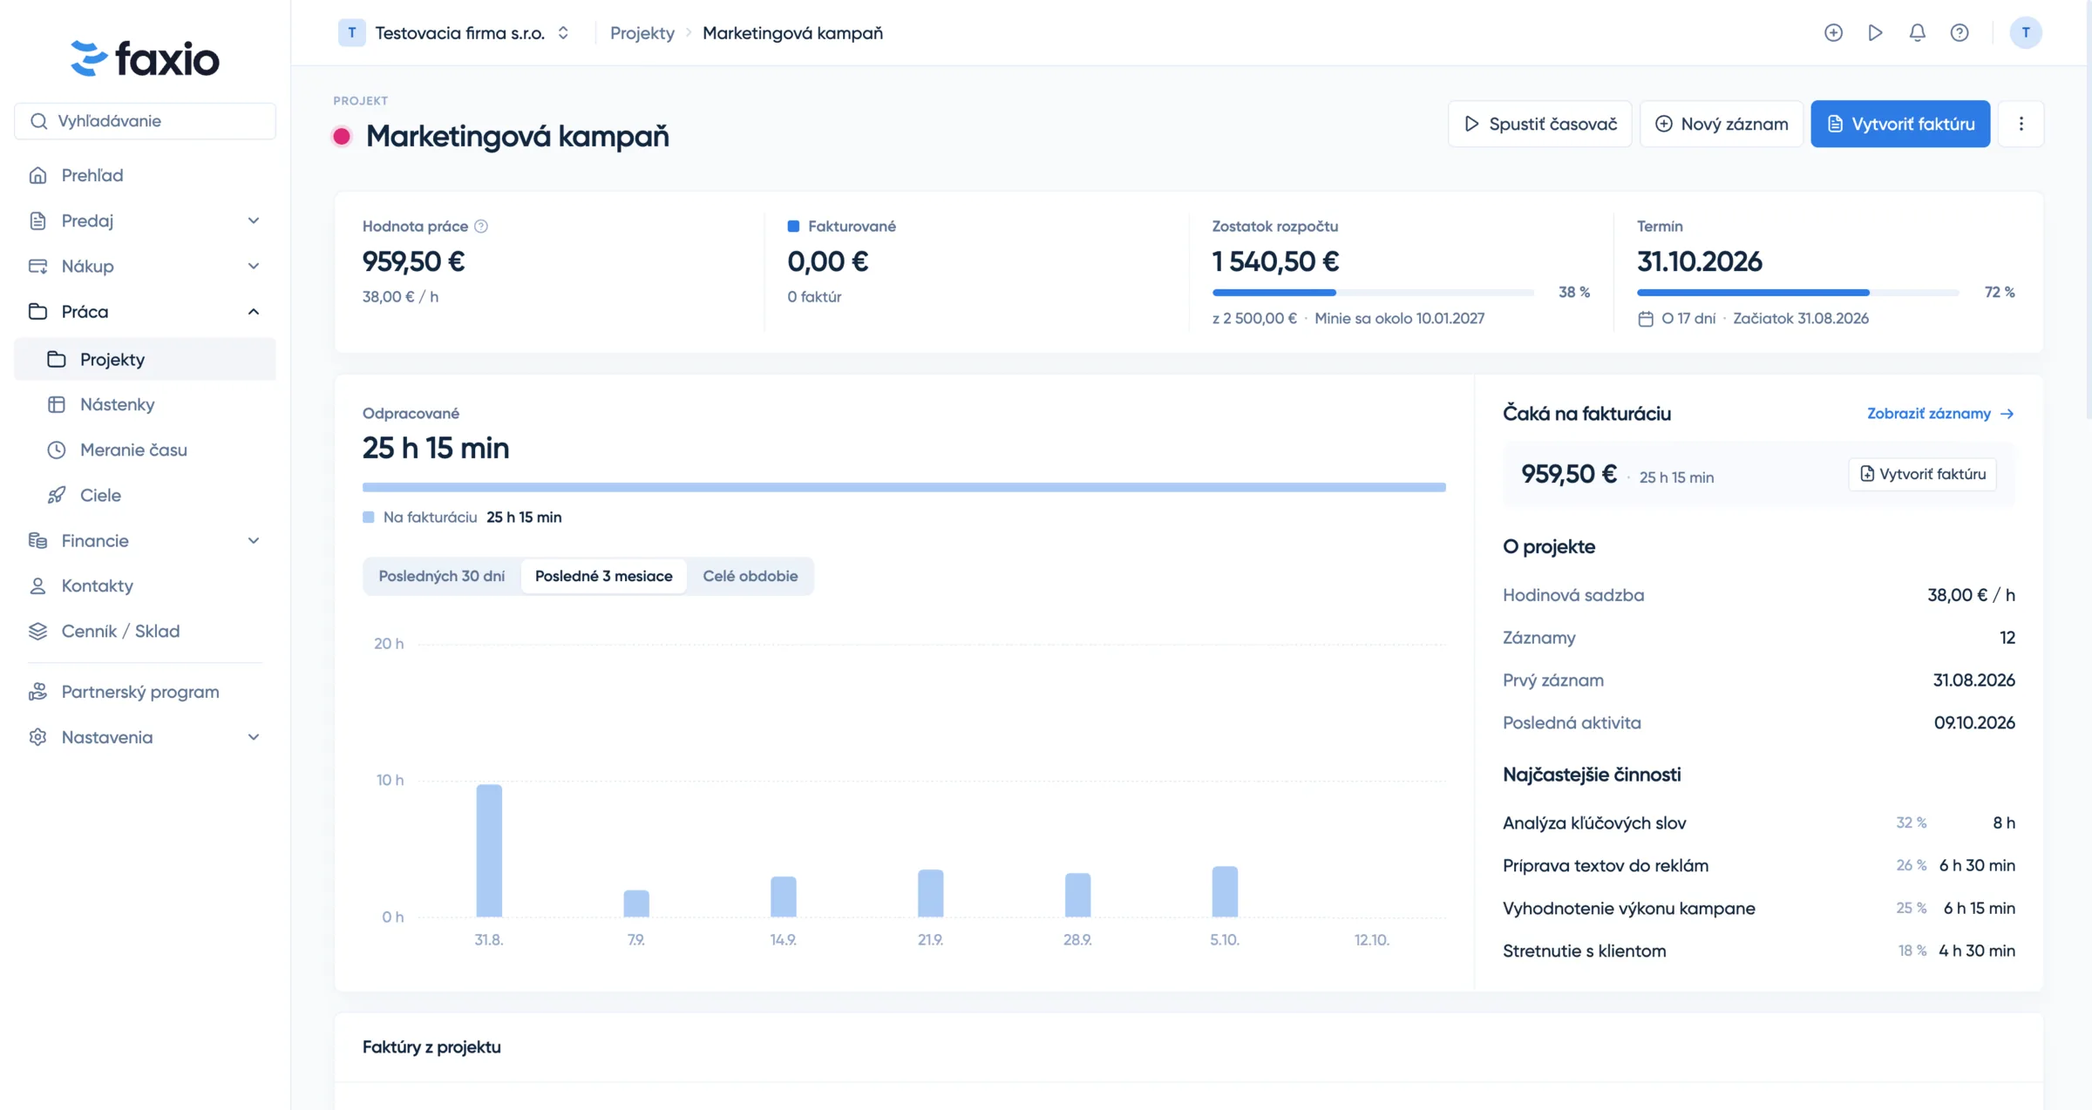Expand Predaj sidebar section
The image size is (2092, 1110).
[145, 220]
